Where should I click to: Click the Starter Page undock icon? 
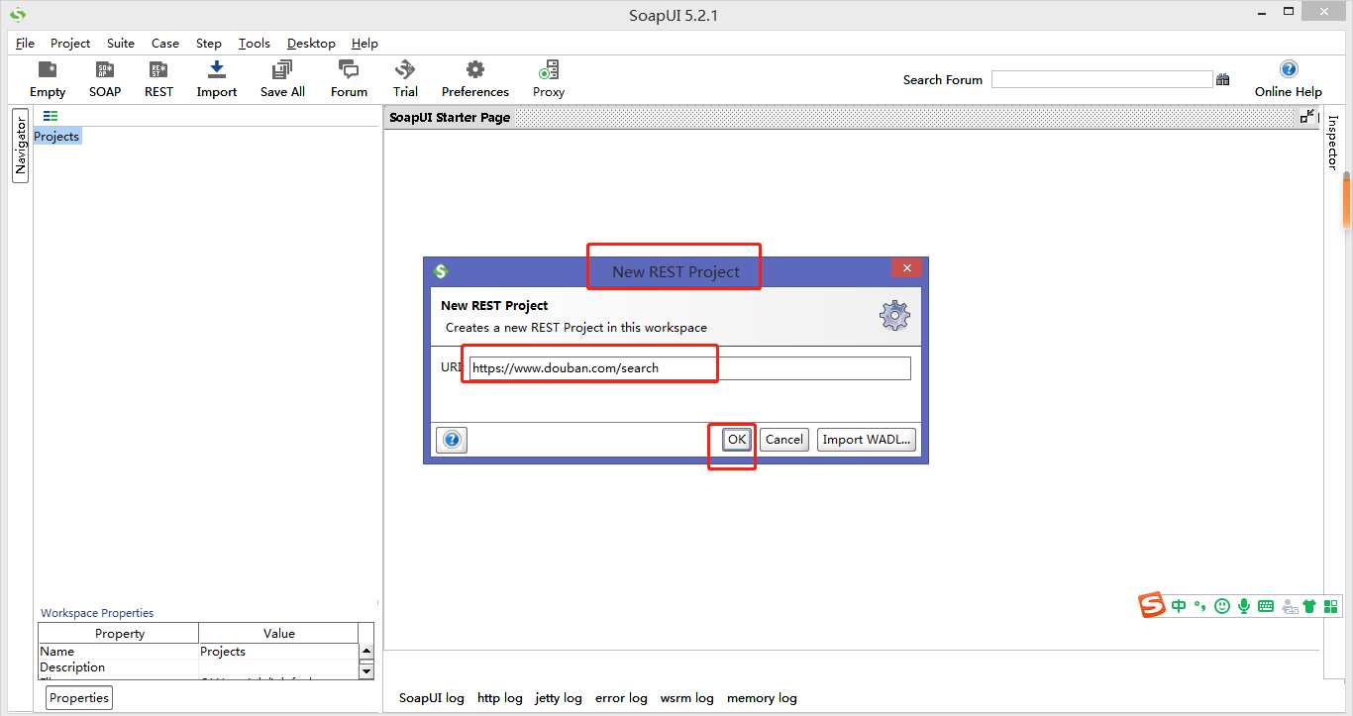pos(1306,117)
